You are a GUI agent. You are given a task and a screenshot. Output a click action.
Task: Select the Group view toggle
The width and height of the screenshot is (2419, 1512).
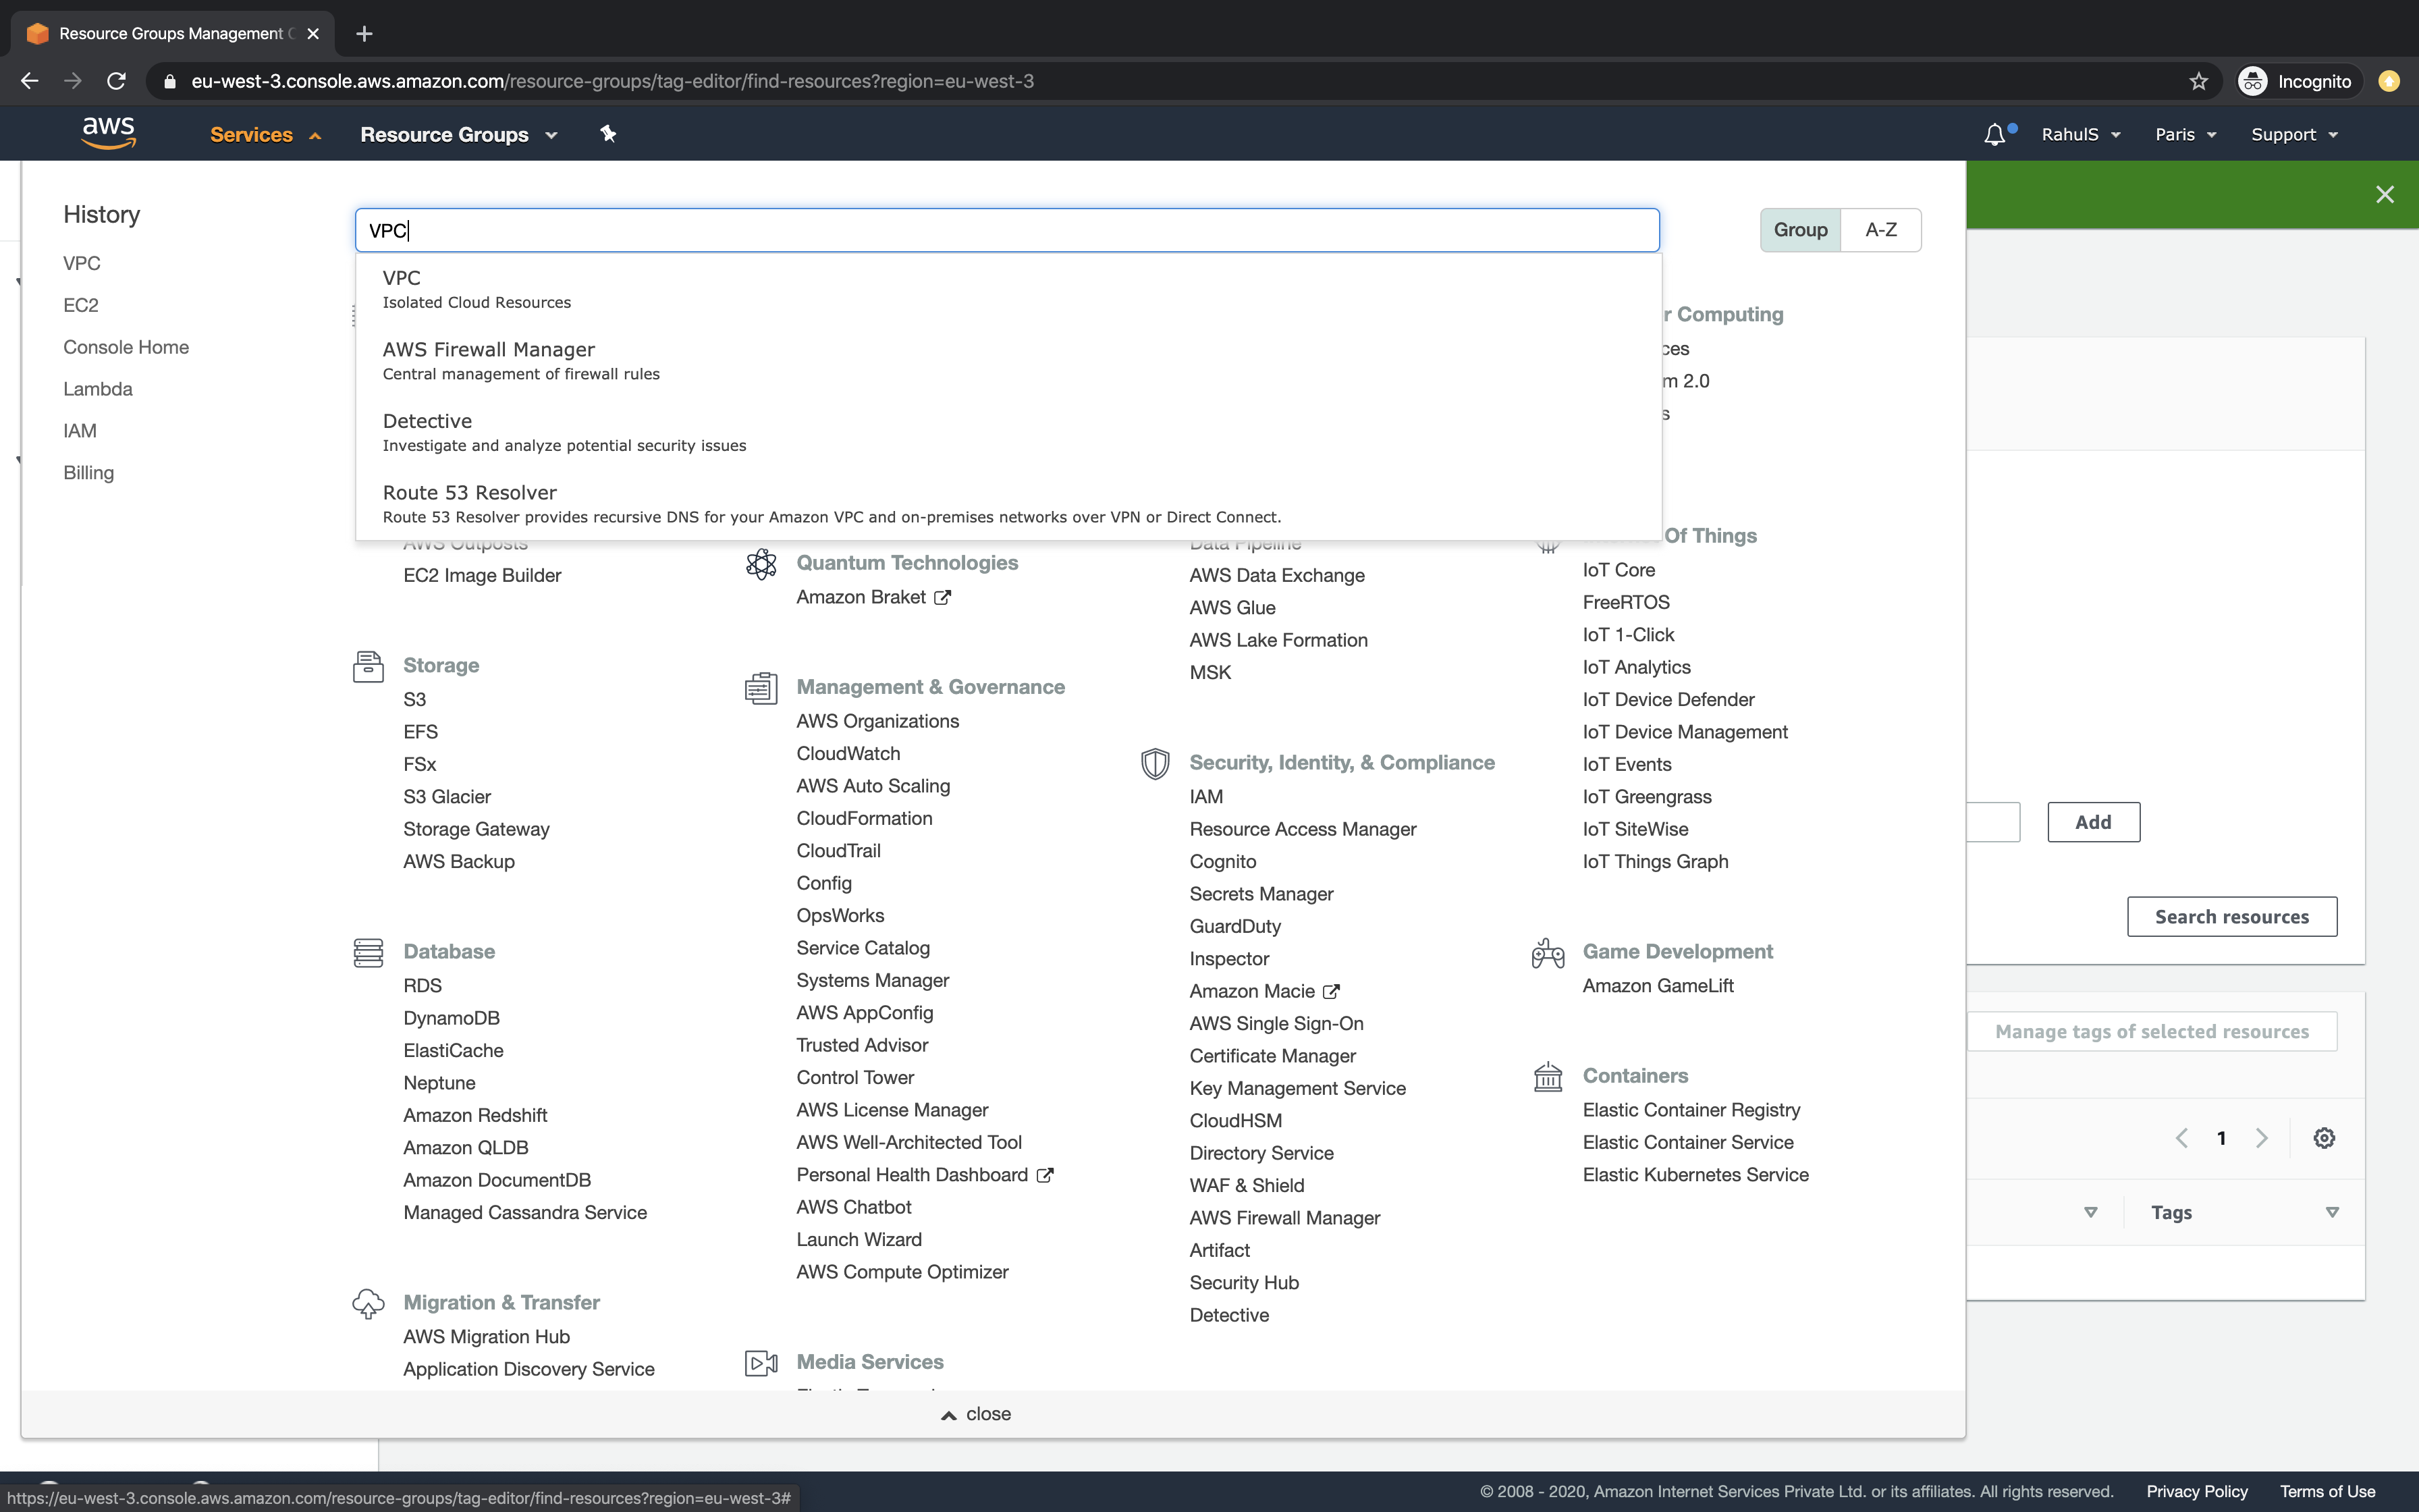[1800, 229]
